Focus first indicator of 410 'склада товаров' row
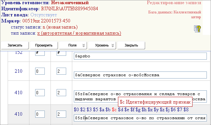 (40, 93)
